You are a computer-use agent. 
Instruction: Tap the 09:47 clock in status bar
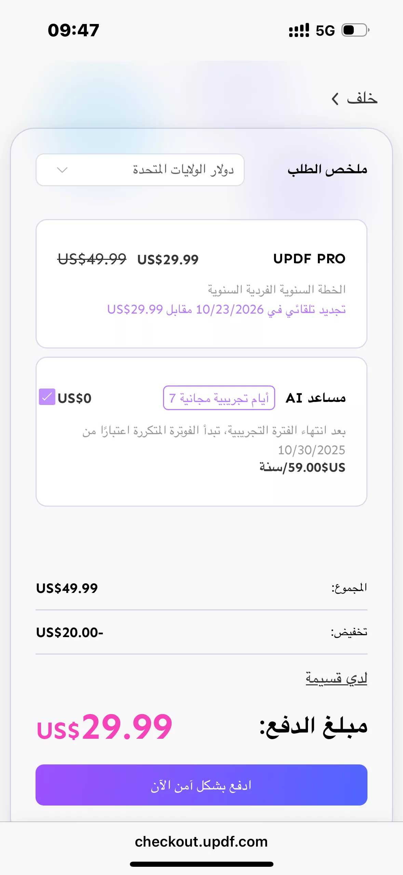tap(73, 30)
